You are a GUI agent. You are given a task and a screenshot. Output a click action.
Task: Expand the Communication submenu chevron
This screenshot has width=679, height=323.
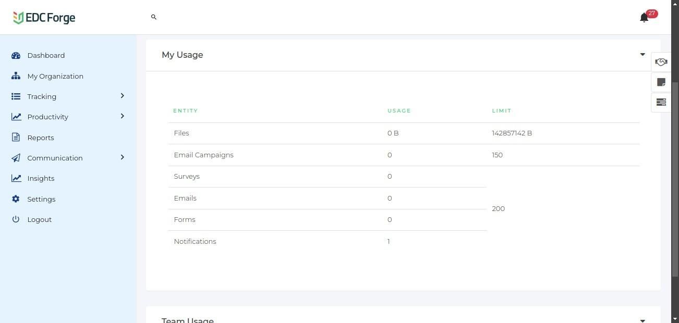click(123, 157)
